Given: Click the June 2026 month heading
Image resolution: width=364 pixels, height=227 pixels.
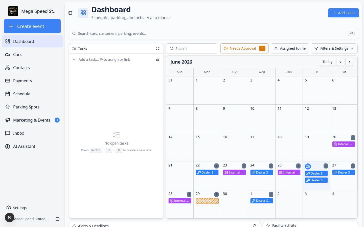Looking at the screenshot, I should pos(181,62).
